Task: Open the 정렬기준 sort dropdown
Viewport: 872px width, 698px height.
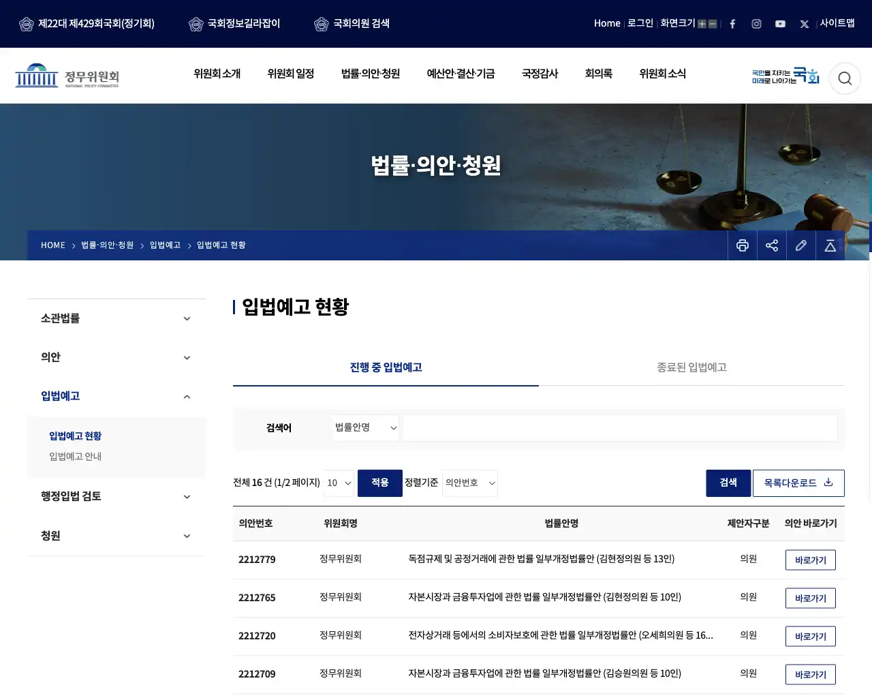Action: 470,483
